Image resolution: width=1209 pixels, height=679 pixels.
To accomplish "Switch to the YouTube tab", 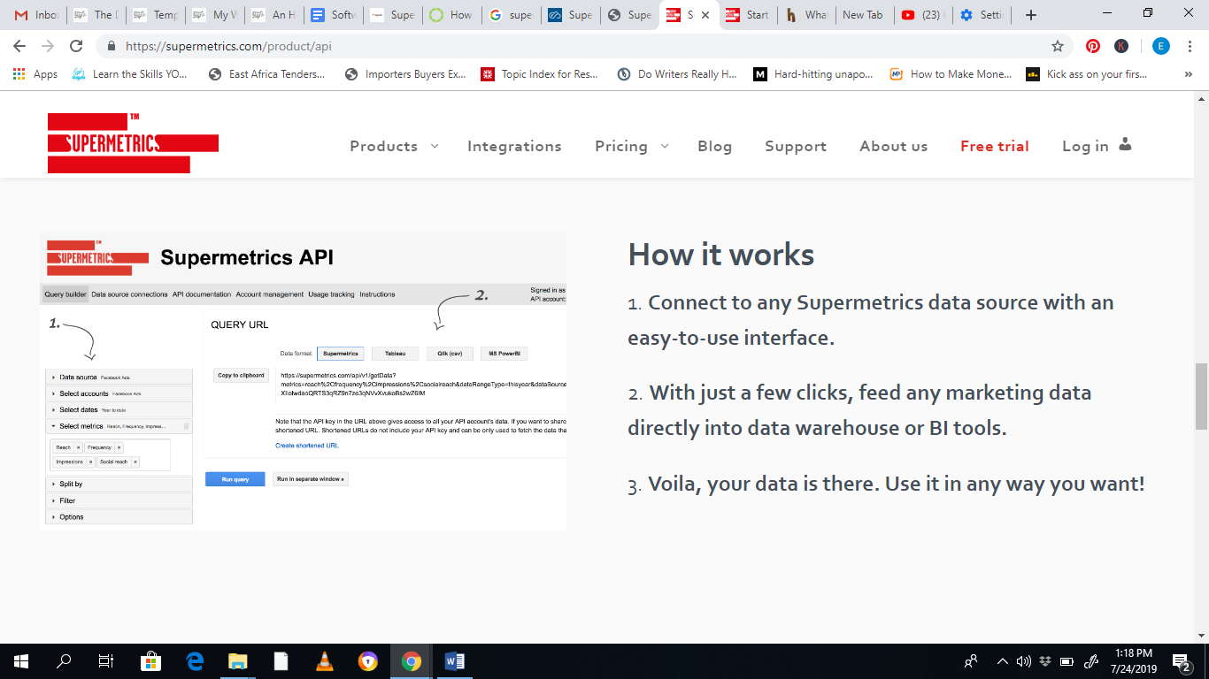I will click(921, 15).
